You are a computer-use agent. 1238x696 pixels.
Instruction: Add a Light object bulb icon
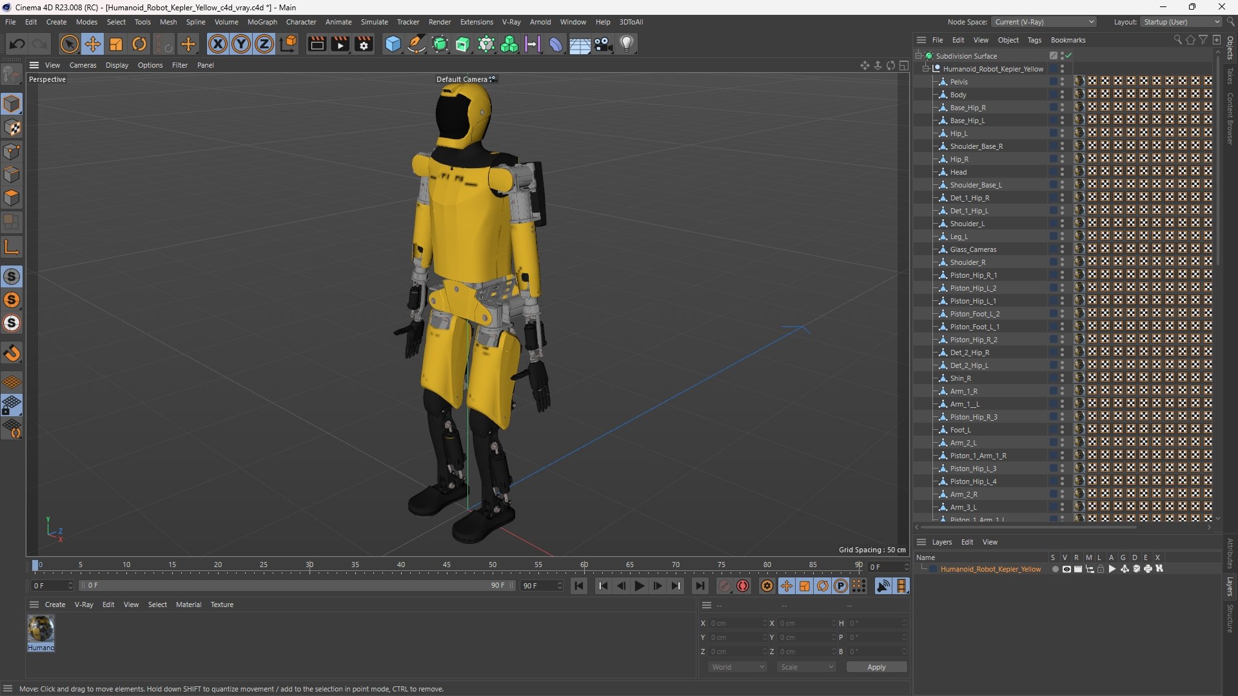coord(627,44)
